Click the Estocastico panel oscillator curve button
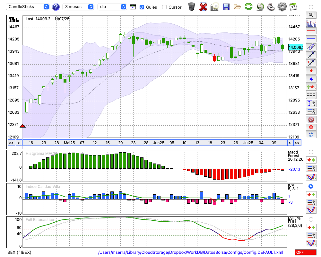This screenshot has height=257, width=321. point(311,243)
